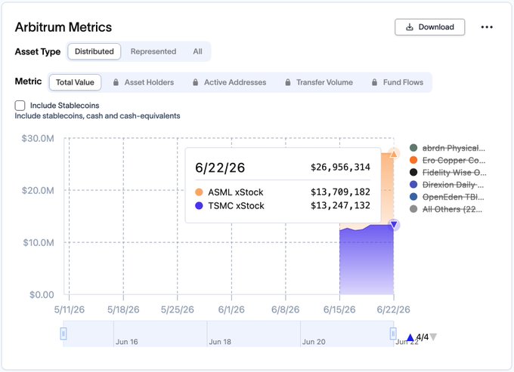Image resolution: width=514 pixels, height=372 pixels.
Task: Click the TSMC xStock tooltip row
Action: [283, 206]
